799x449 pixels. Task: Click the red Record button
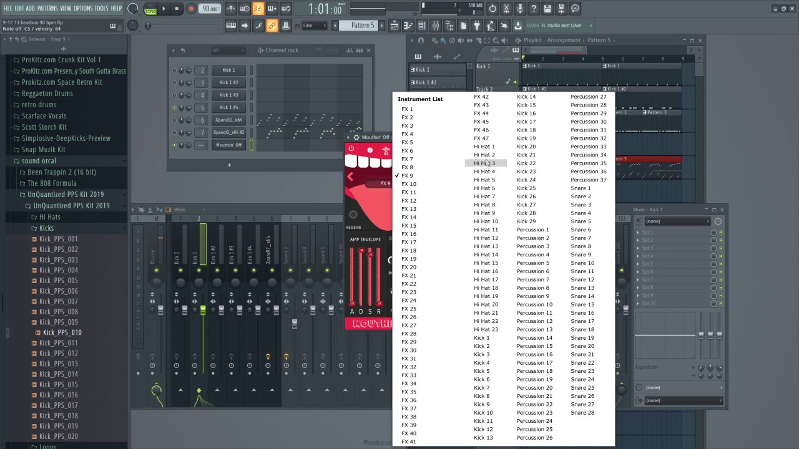(191, 9)
